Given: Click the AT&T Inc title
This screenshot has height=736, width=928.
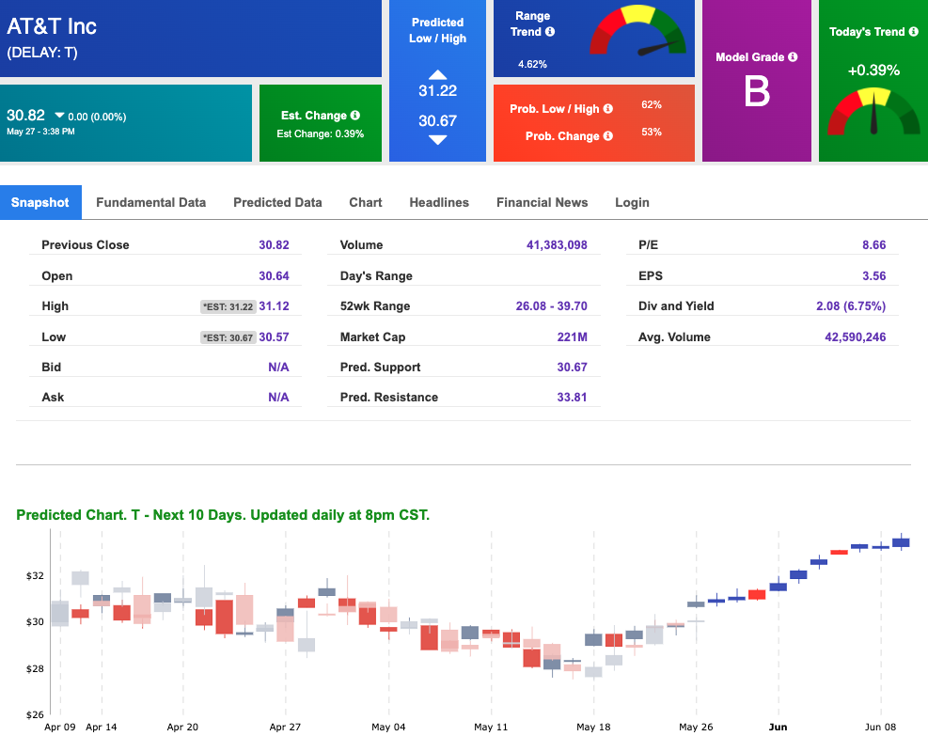Looking at the screenshot, I should 52,26.
